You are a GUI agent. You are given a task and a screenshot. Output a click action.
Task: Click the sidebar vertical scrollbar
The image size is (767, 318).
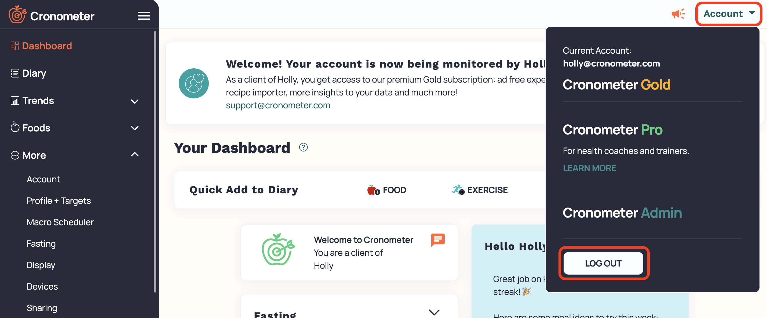click(x=155, y=161)
